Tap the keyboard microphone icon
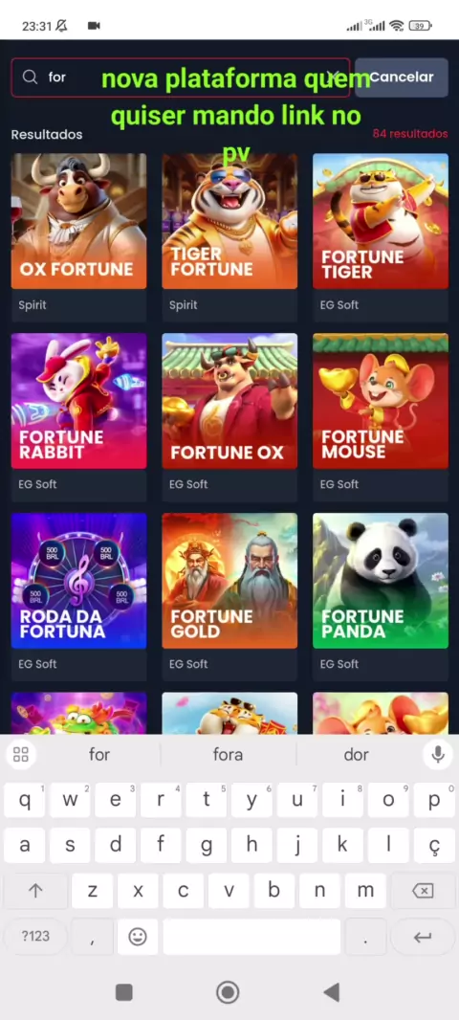459x1020 pixels. (x=438, y=755)
